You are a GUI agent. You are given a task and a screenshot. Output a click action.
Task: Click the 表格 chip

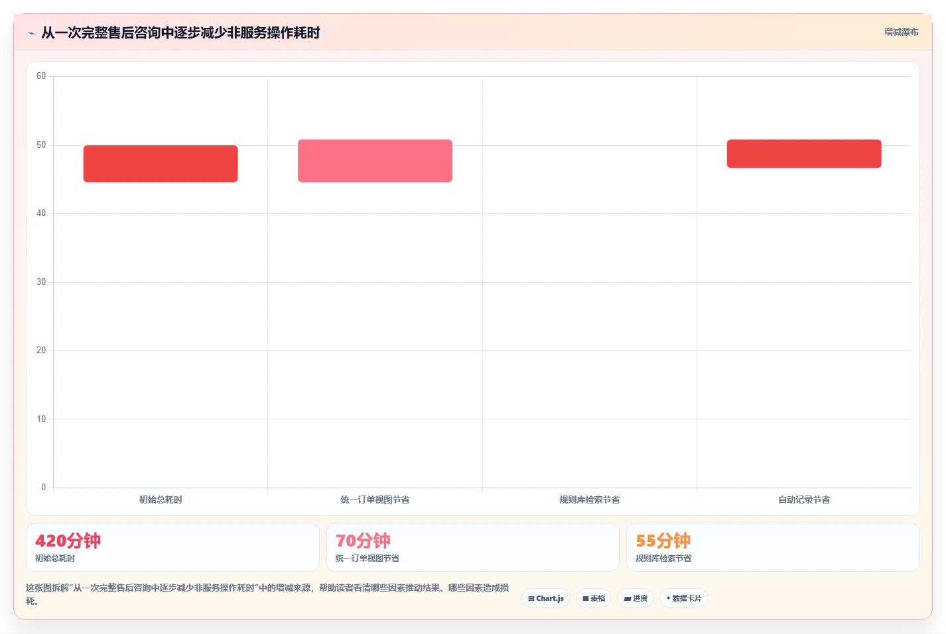(x=594, y=598)
